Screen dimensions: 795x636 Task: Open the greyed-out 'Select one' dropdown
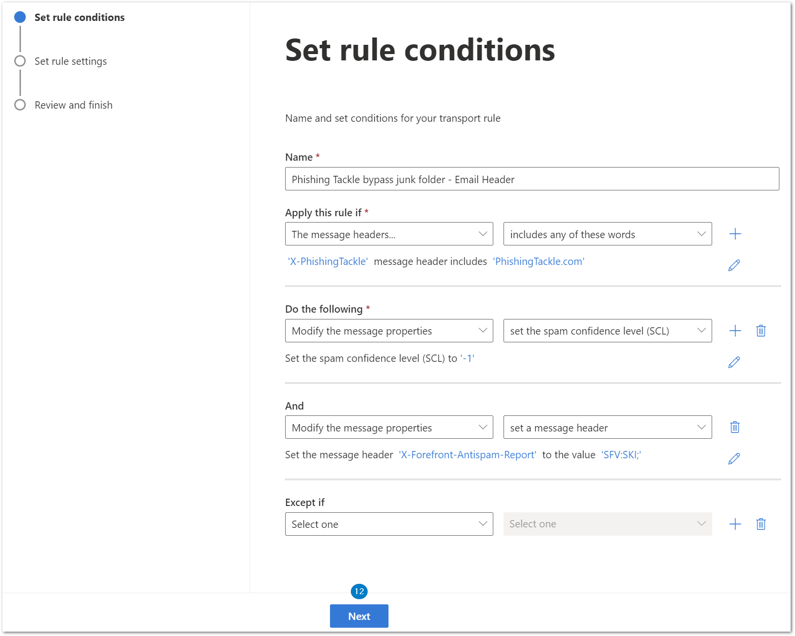click(x=607, y=524)
